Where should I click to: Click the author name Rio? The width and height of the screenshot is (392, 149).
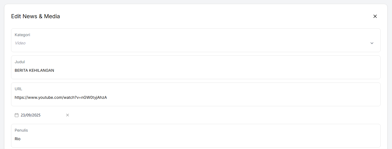point(18,139)
